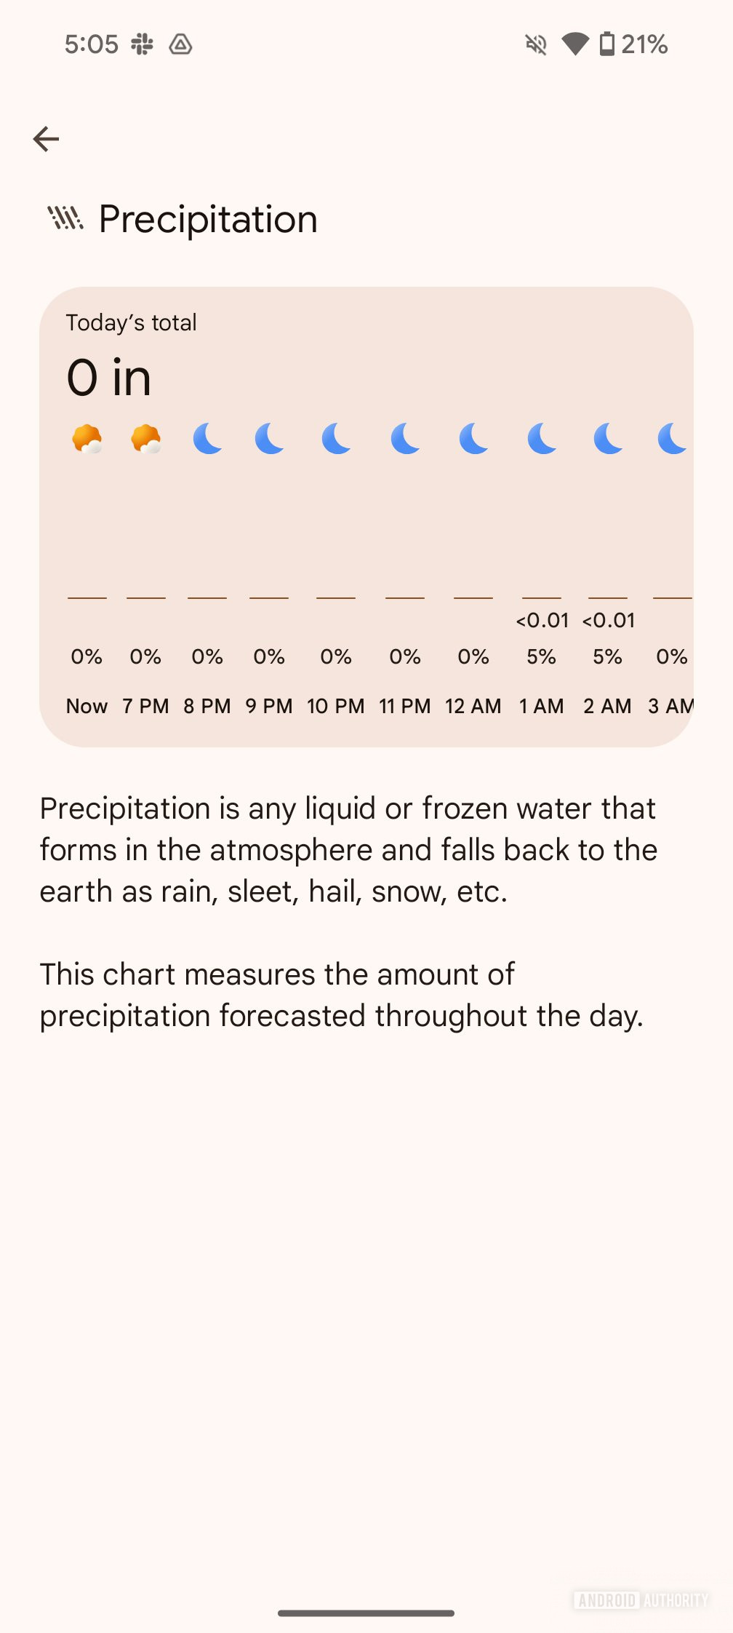The height and width of the screenshot is (1633, 733).
Task: Tap the Slack notification icon in status bar
Action: [x=143, y=44]
